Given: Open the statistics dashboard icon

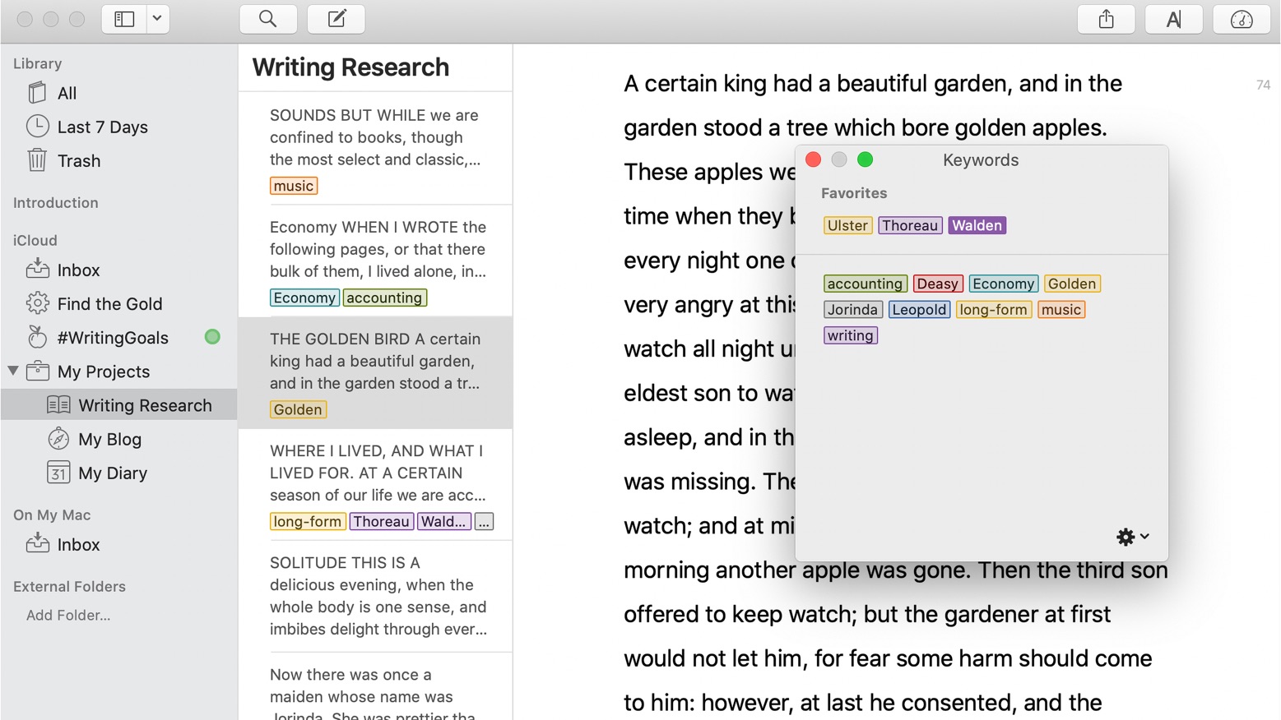Looking at the screenshot, I should (x=1242, y=19).
